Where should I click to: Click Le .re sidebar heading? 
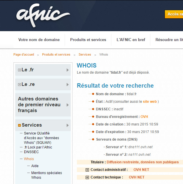(28, 84)
